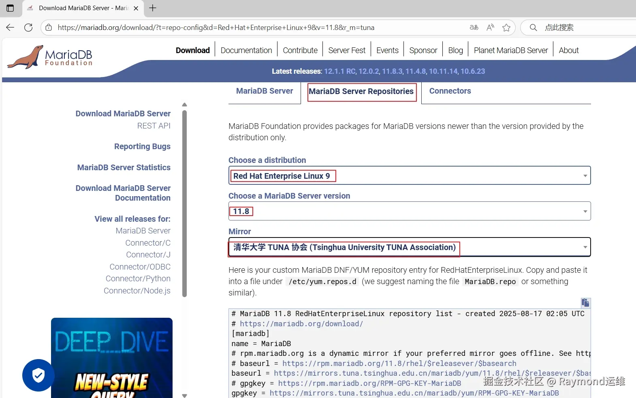Click the 12.1.1 RC release link

tap(339, 71)
